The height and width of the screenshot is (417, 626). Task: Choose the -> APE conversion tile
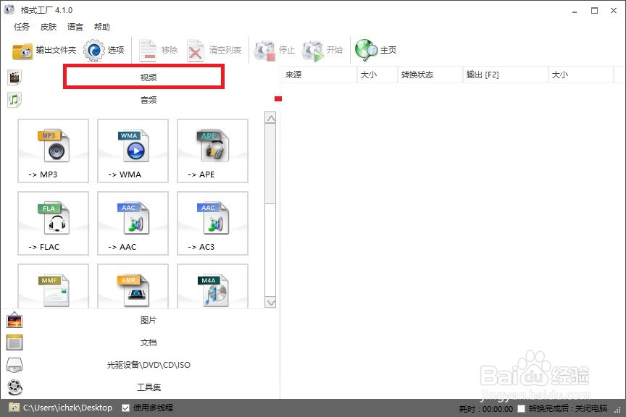(212, 151)
